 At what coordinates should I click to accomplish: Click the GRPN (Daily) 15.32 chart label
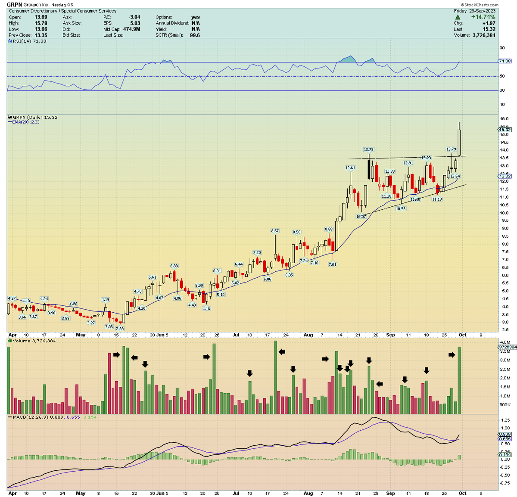35,117
